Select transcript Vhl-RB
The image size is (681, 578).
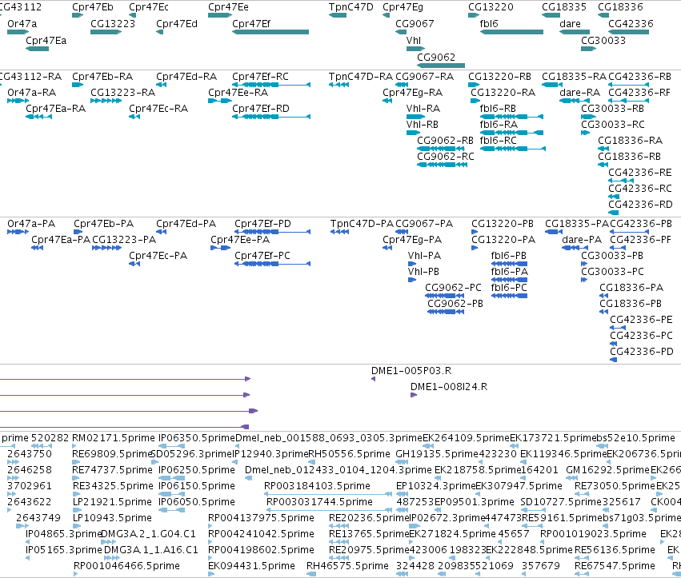413,133
